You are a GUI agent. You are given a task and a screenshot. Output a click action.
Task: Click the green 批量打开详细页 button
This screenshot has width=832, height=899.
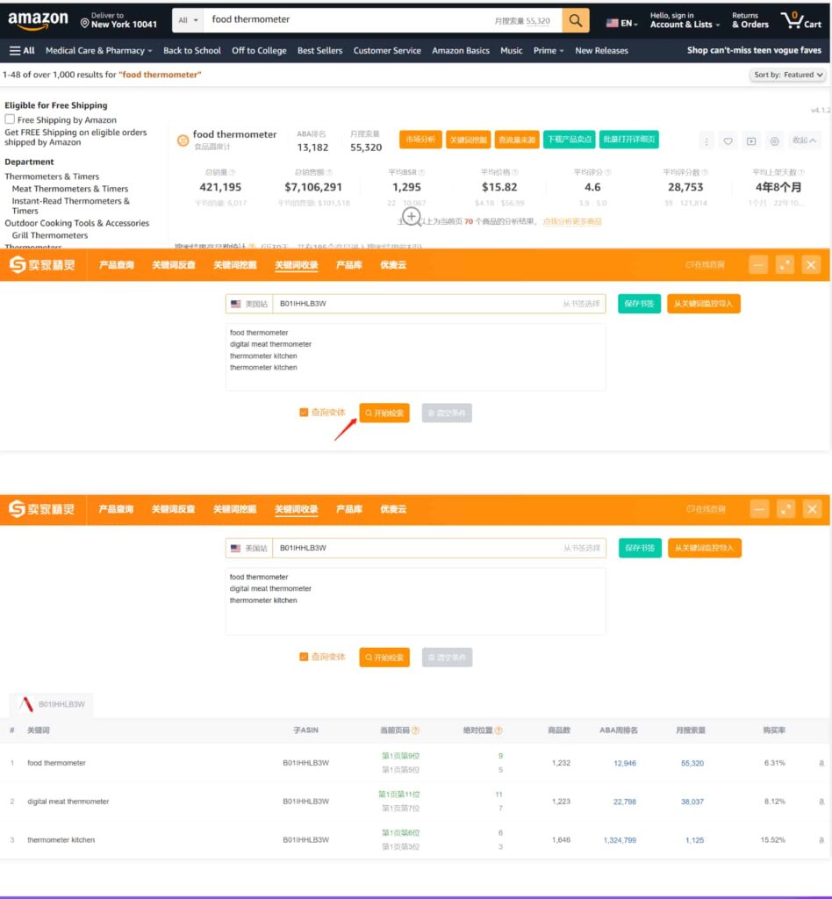[x=629, y=140]
